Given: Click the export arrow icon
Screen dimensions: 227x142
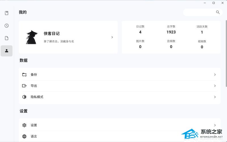Looking at the screenshot, I should 24,86.
